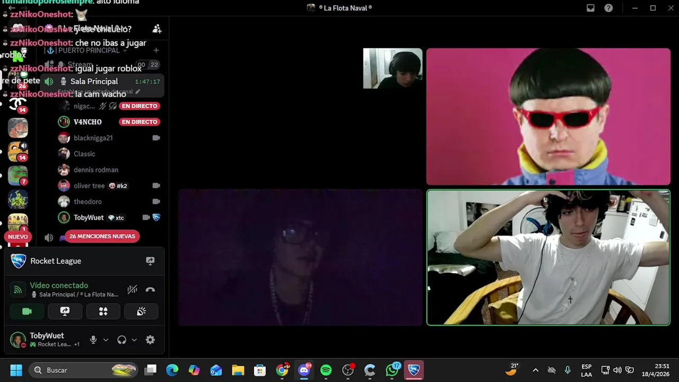Toggle noise suppression icon
Viewport: 679px width, 382px height.
(x=132, y=290)
